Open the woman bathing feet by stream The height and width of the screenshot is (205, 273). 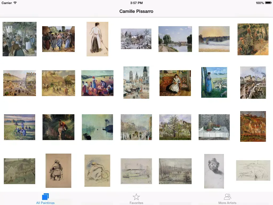58,127
